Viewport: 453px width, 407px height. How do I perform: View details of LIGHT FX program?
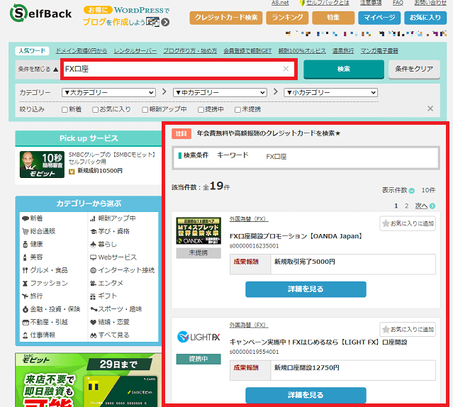(x=306, y=395)
